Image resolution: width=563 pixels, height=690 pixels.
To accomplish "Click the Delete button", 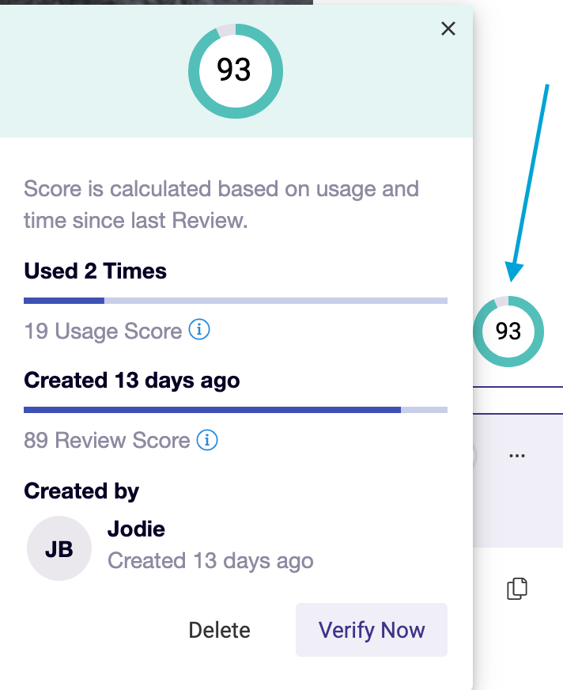I will click(220, 630).
